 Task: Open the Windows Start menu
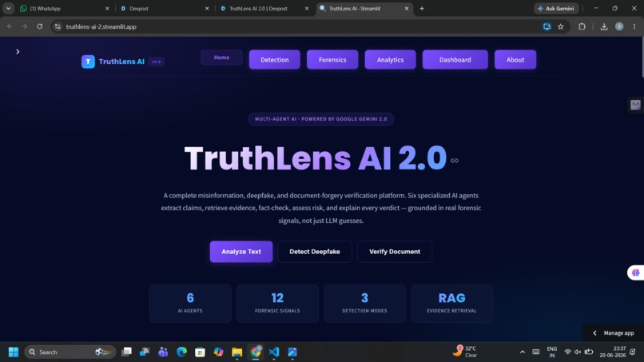point(14,352)
